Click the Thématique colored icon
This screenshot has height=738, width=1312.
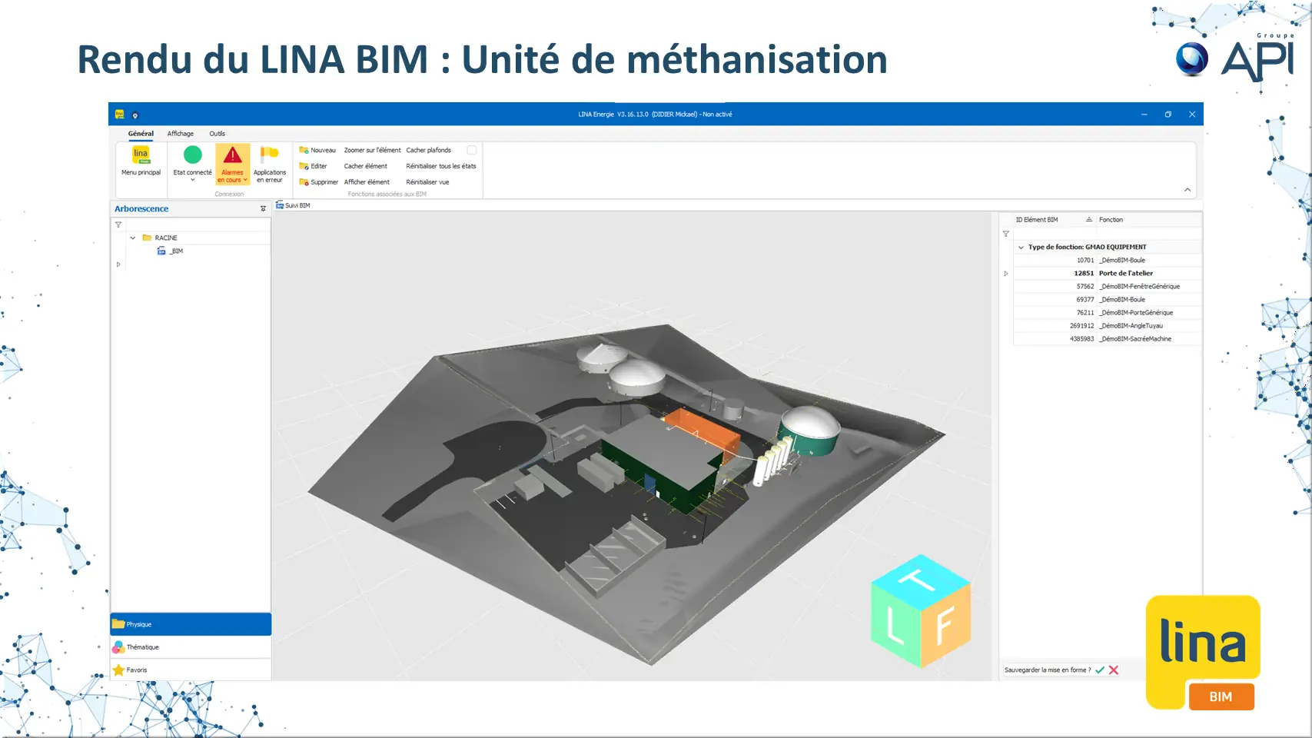coord(118,647)
